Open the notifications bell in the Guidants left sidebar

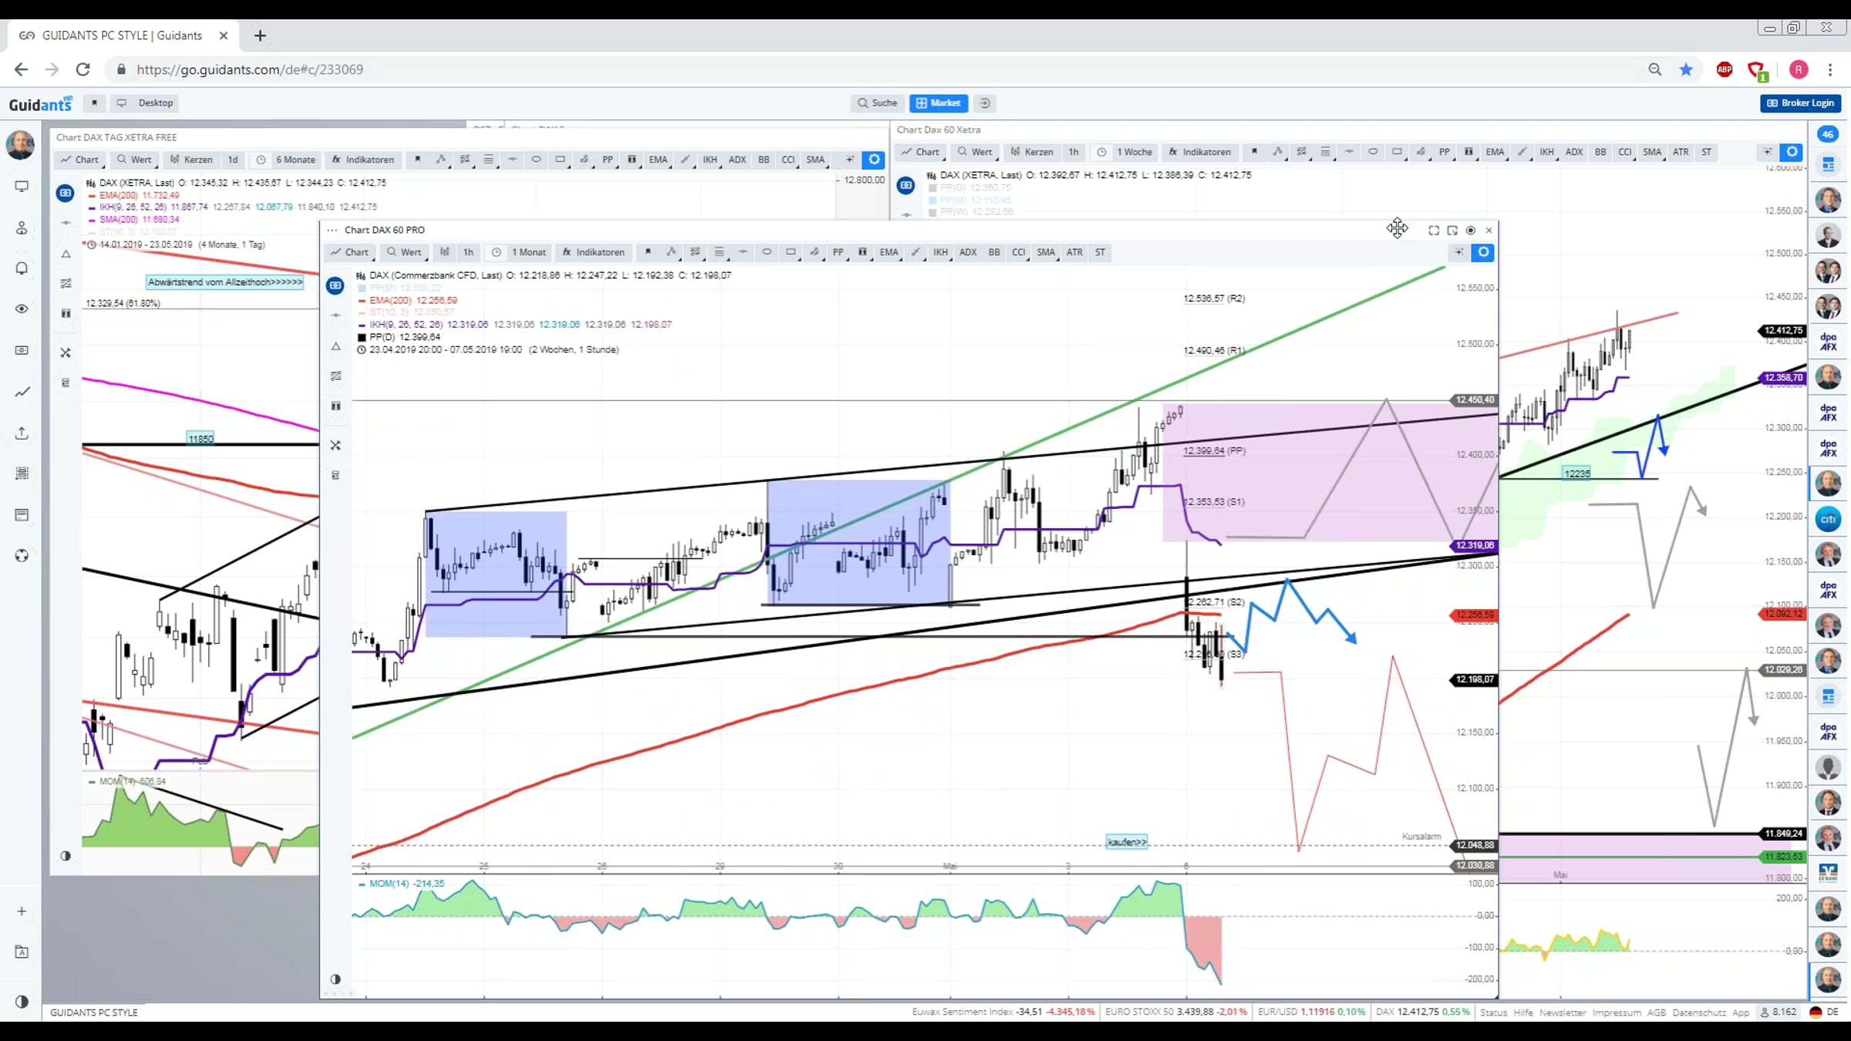pos(22,268)
